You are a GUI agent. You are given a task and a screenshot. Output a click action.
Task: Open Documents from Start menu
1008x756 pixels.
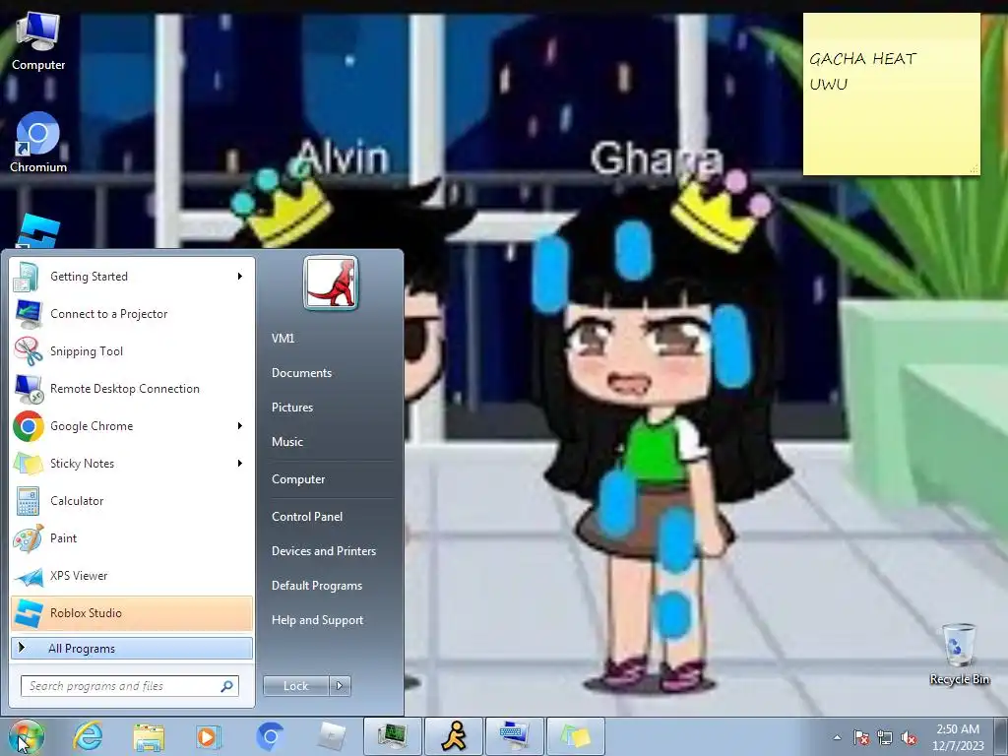pos(301,373)
